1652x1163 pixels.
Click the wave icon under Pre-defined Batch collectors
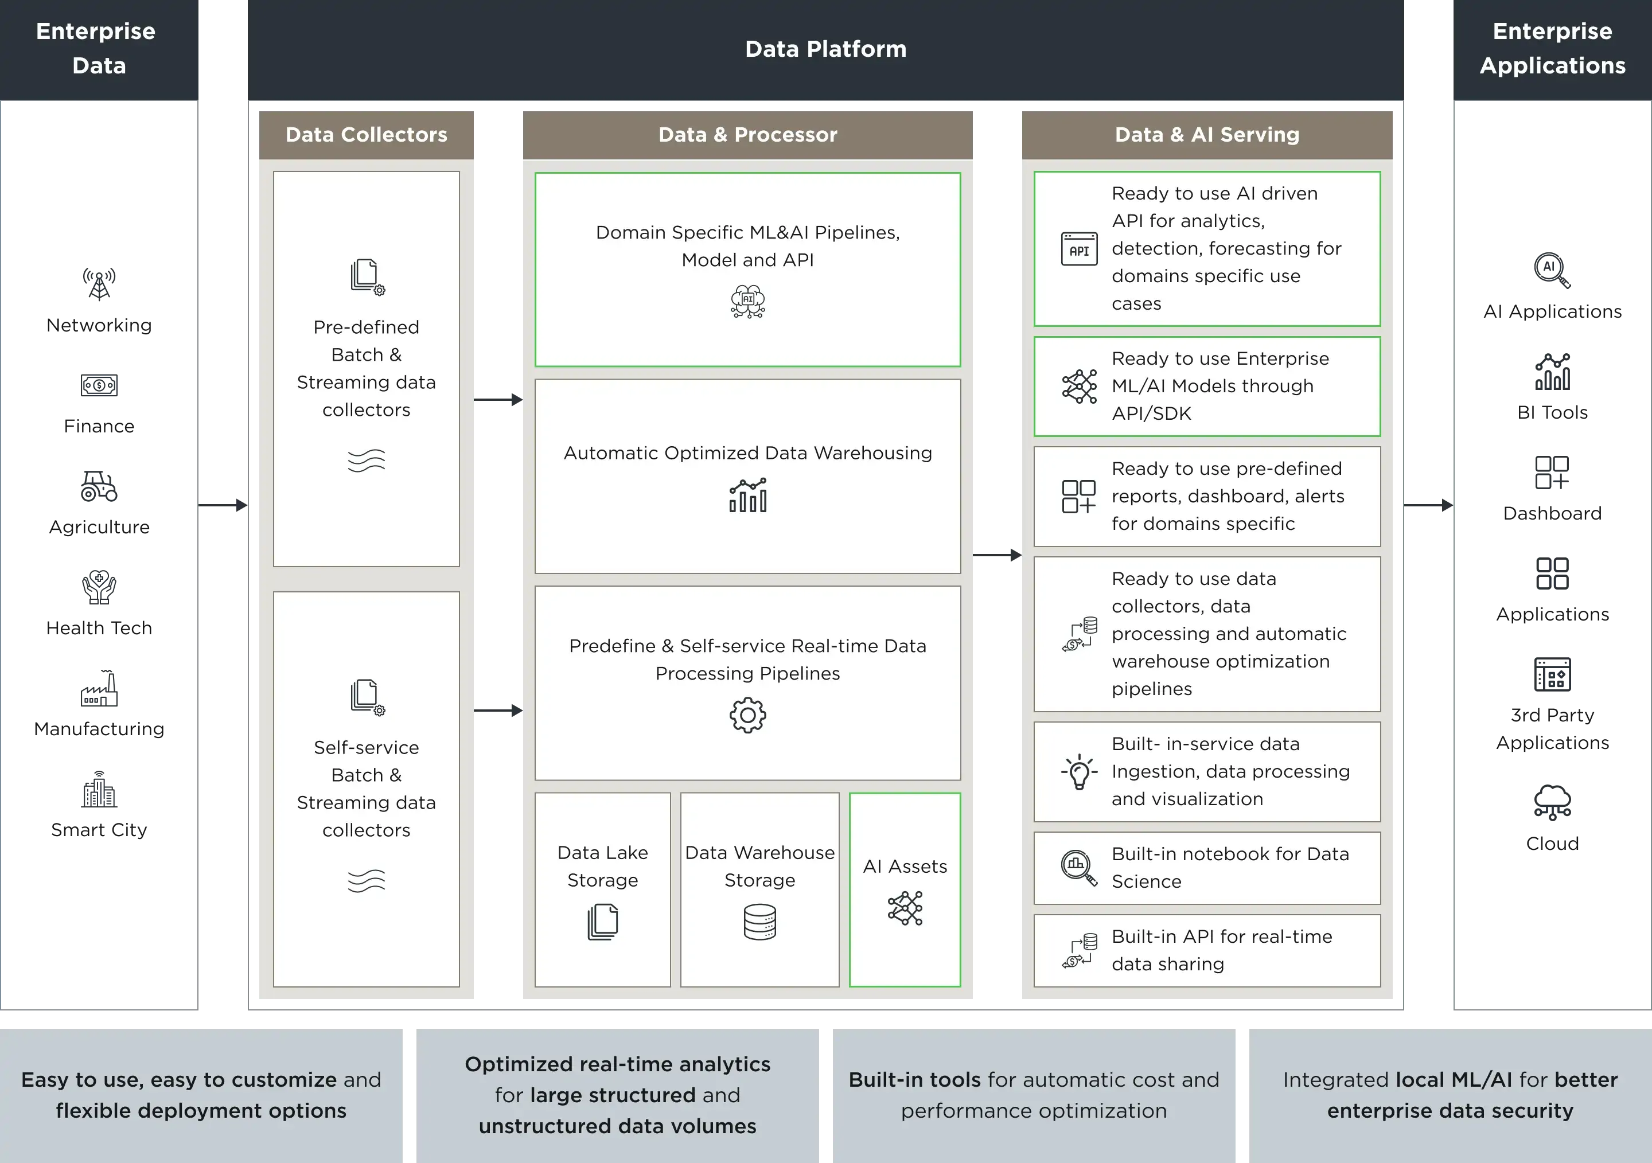366,460
